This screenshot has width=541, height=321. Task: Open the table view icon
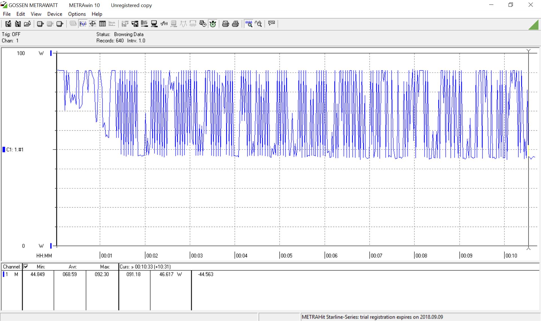[x=102, y=24]
